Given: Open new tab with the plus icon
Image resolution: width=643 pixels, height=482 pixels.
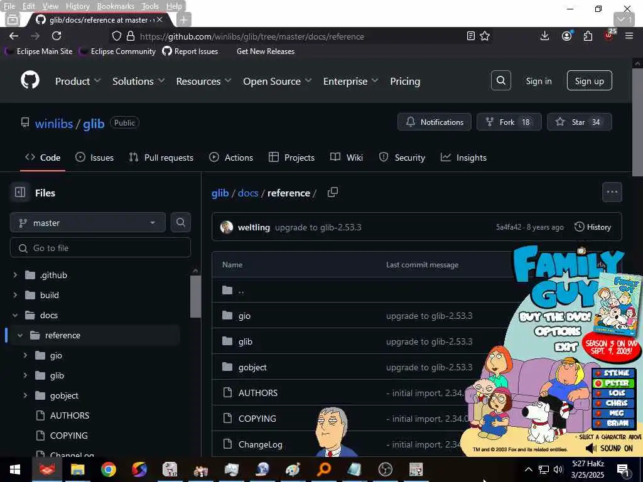Looking at the screenshot, I should (184, 19).
